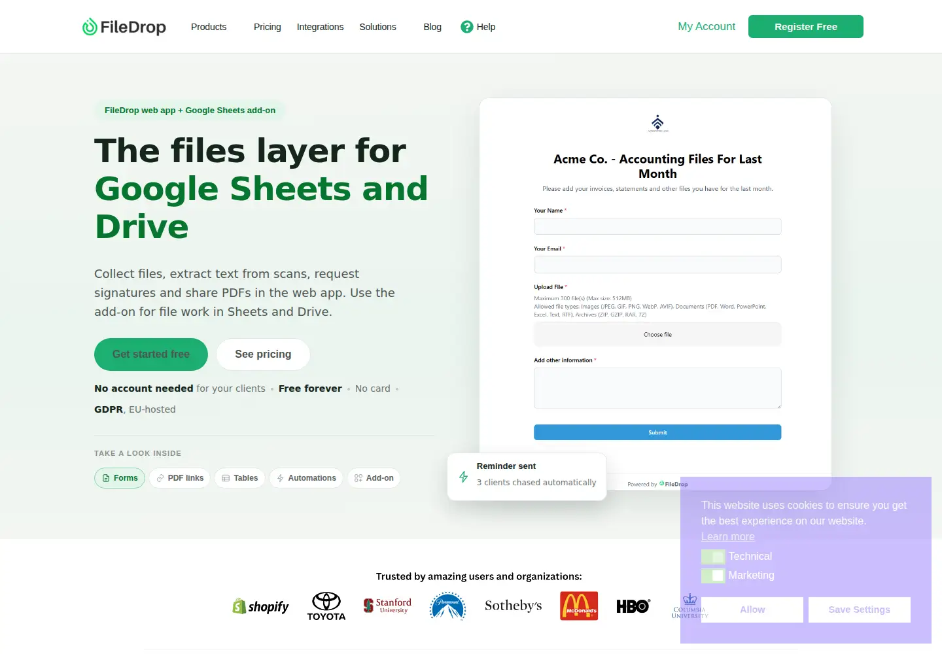Select the Tables tab
Image resolution: width=942 pixels, height=654 pixels.
pos(240,478)
